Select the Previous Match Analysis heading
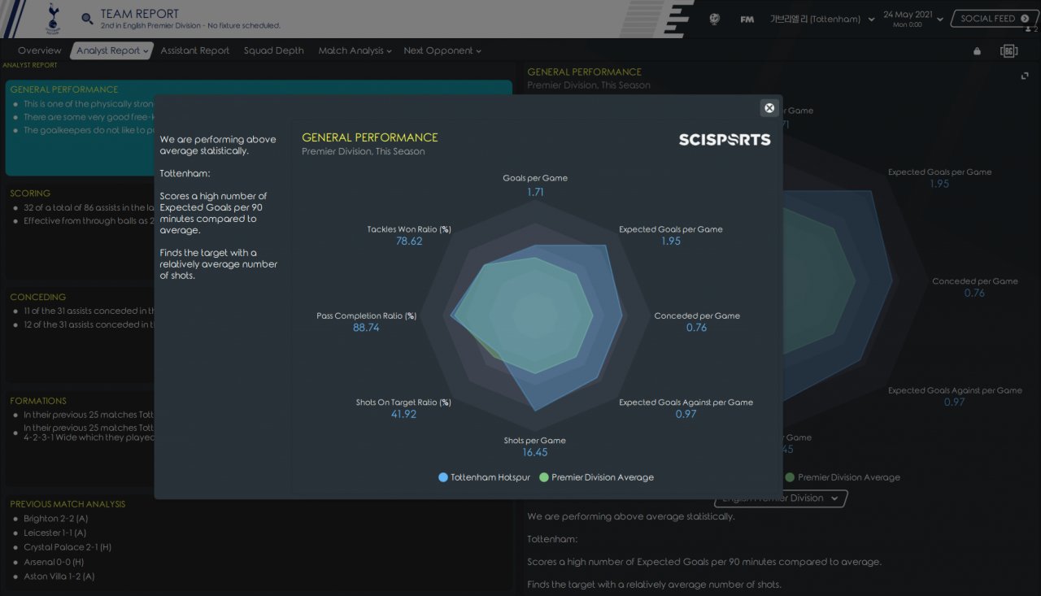 point(68,504)
